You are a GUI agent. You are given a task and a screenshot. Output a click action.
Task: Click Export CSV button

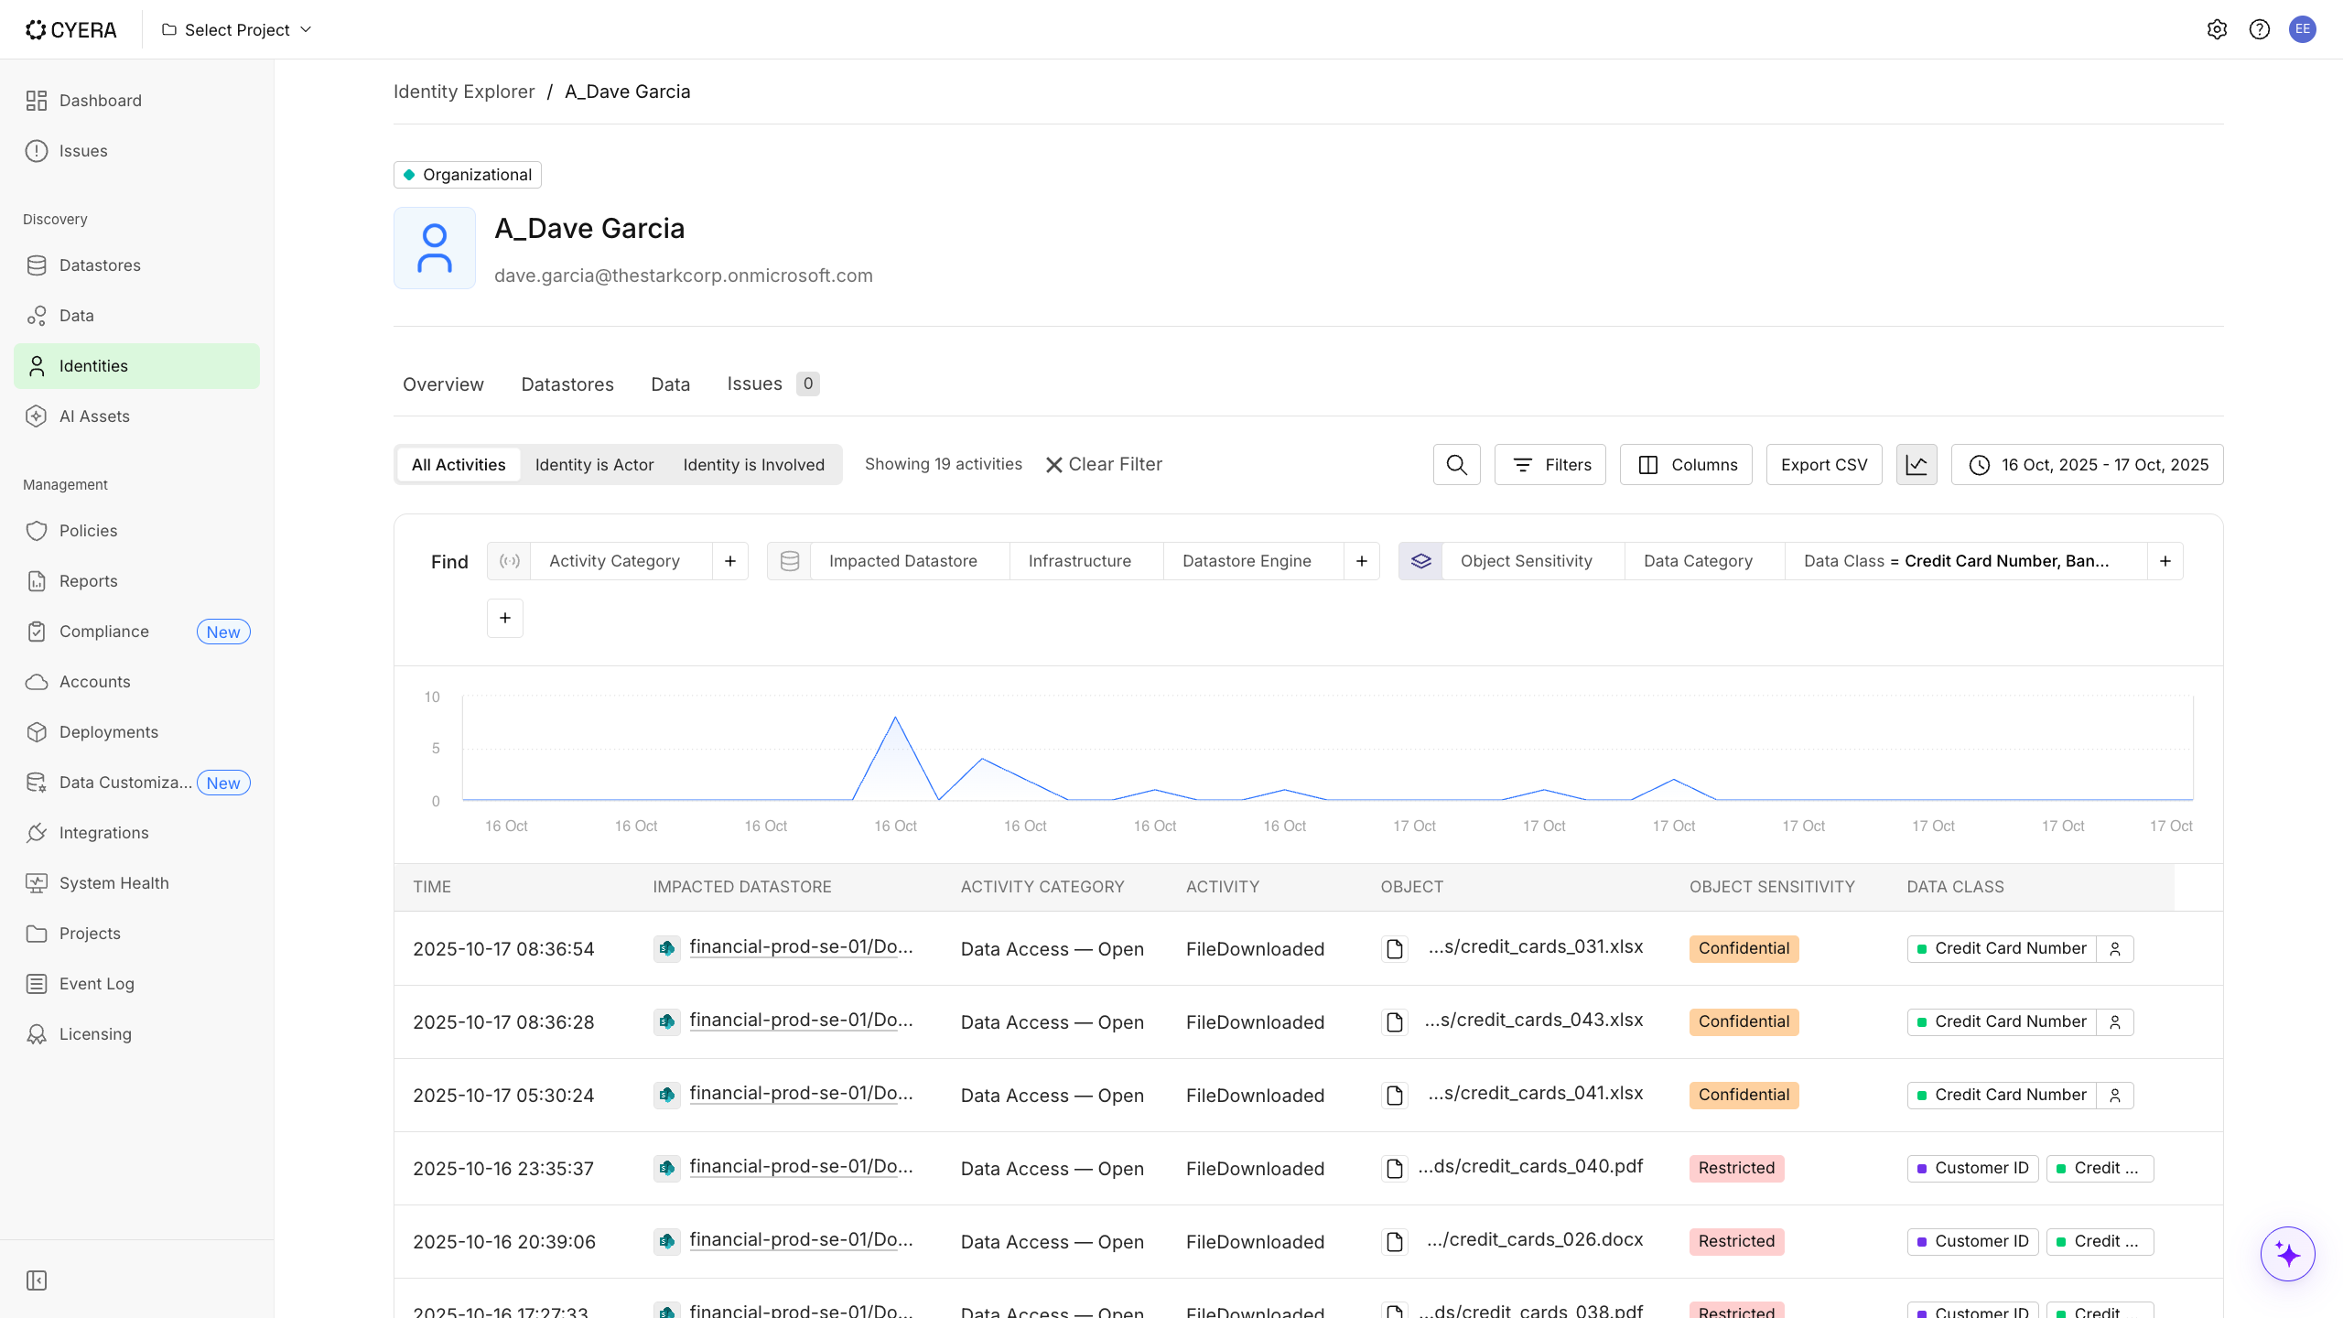pos(1823,465)
